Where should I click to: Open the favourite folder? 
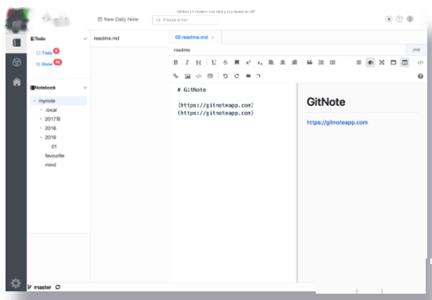click(x=54, y=156)
